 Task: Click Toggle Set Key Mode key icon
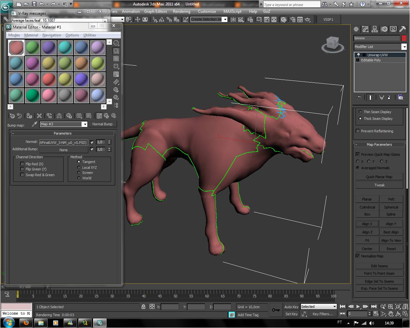[276, 310]
